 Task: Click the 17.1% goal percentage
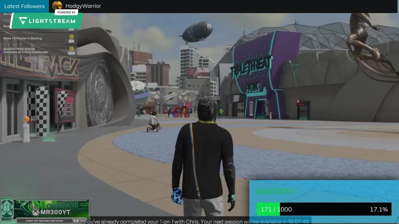click(379, 209)
